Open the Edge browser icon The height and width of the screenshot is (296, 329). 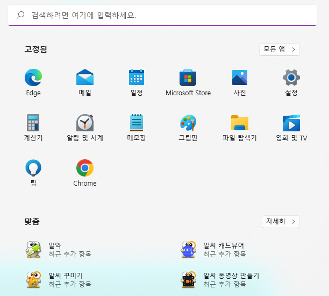click(x=33, y=77)
